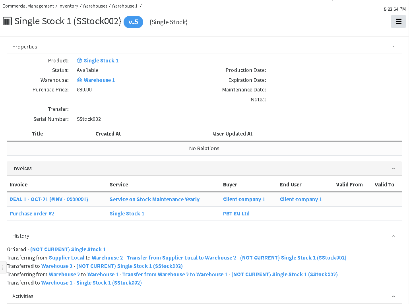Collapse the Activities section
Screen dimensions: 409x304
pos(393,296)
